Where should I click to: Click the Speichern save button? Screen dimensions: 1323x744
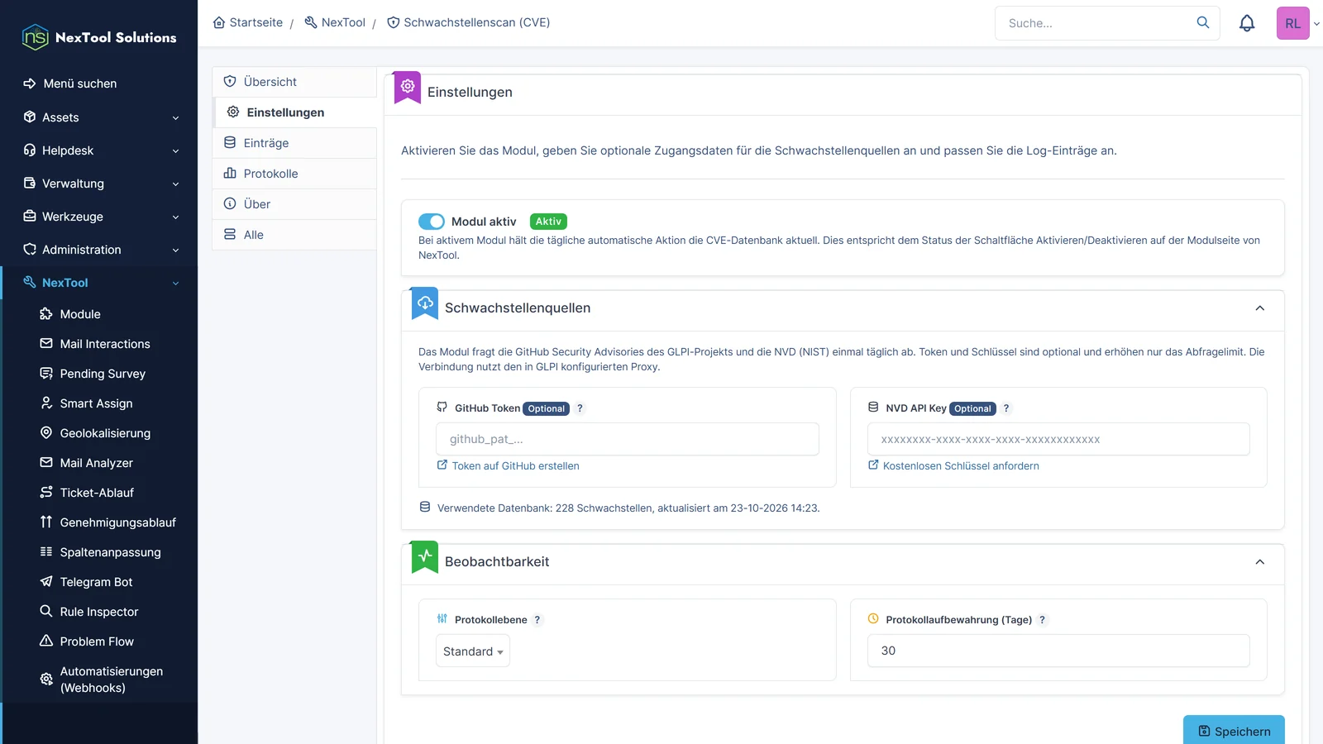[1234, 731]
